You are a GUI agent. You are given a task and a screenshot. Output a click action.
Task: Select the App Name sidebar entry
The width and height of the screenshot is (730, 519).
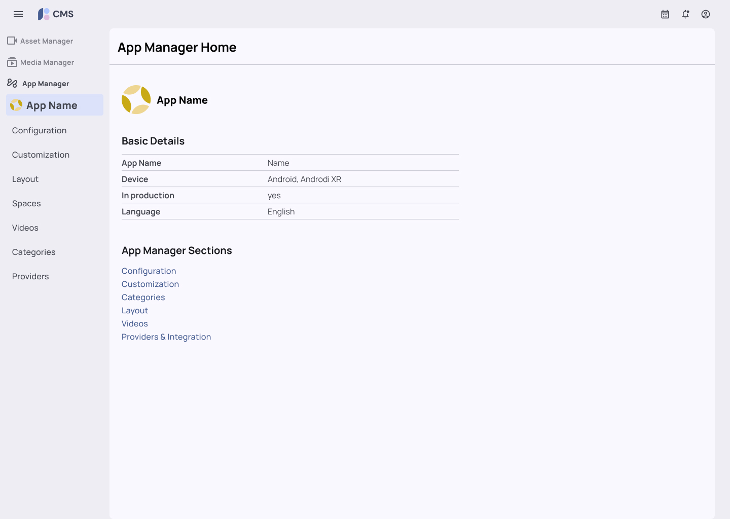pos(55,105)
